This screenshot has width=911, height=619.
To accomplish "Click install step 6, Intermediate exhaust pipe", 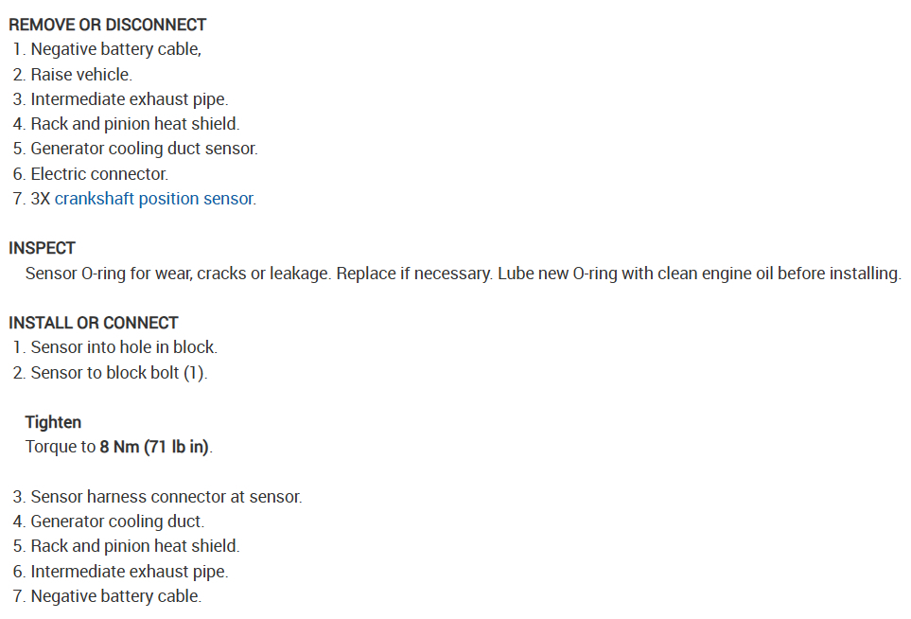I will click(x=129, y=572).
